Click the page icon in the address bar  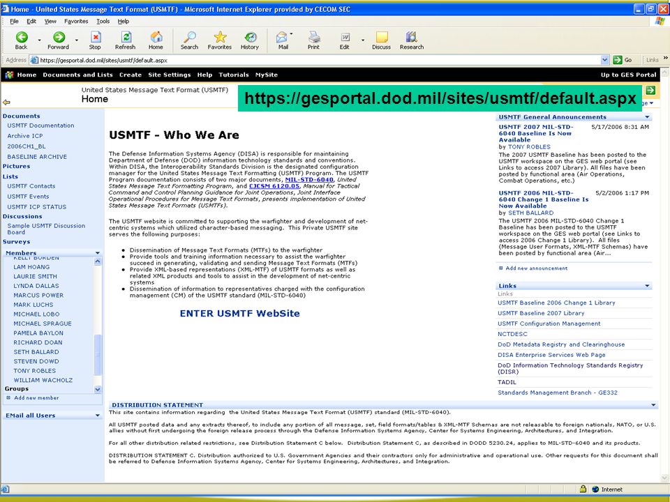pyautogui.click(x=34, y=60)
